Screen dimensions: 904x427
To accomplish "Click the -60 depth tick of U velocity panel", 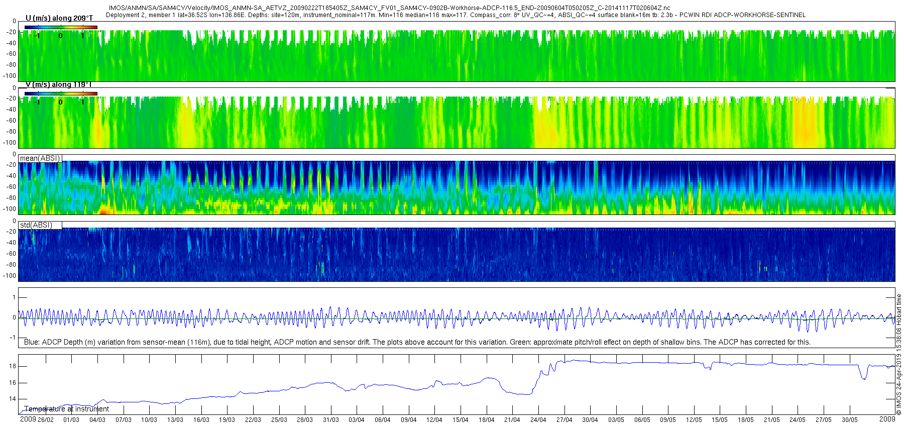I will coord(11,54).
